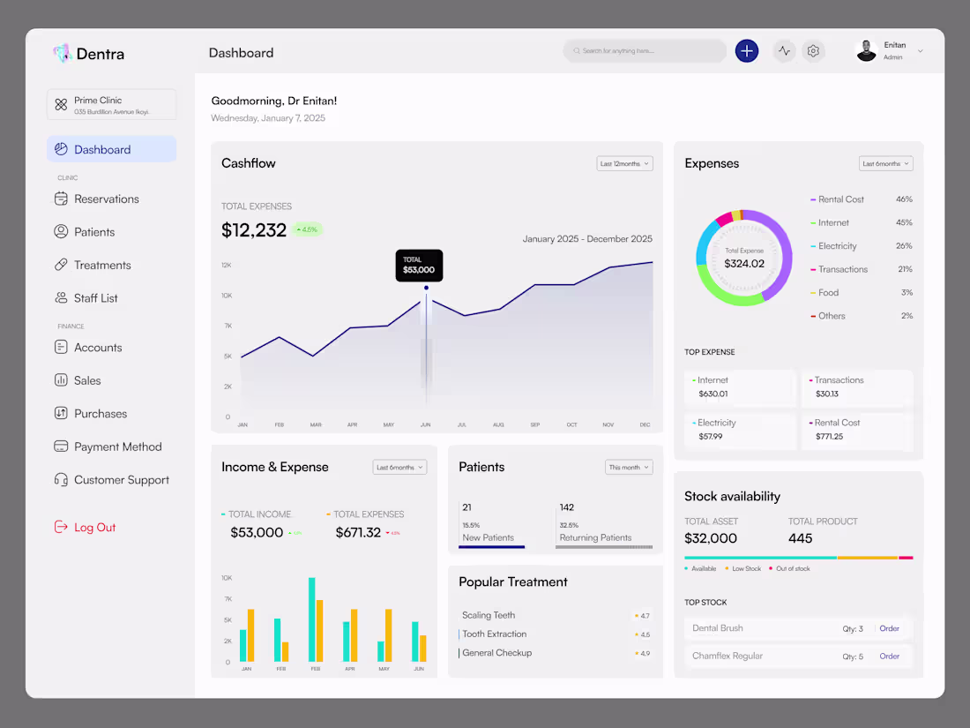Click the blue plus button in header
Image resolution: width=970 pixels, height=728 pixels.
(x=747, y=50)
